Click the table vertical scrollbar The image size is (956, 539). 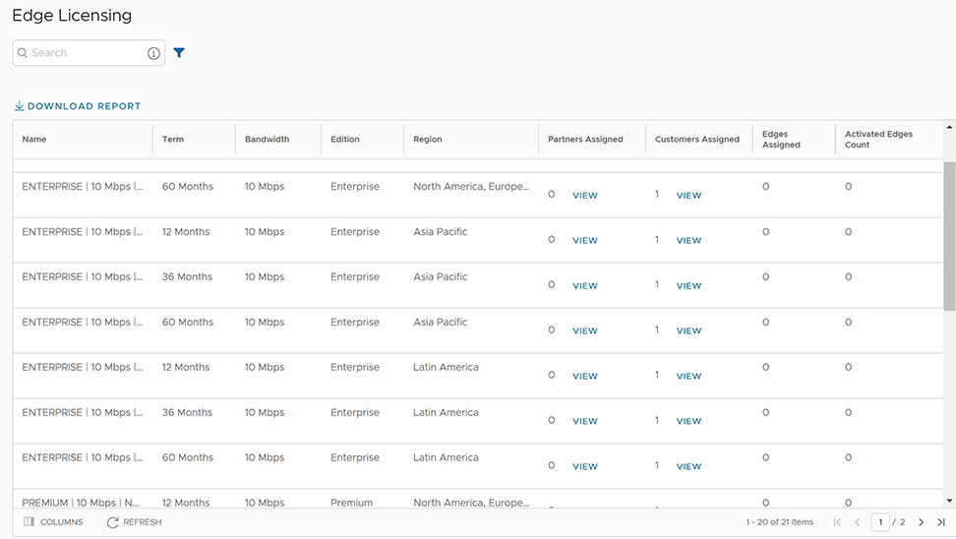tap(949, 236)
